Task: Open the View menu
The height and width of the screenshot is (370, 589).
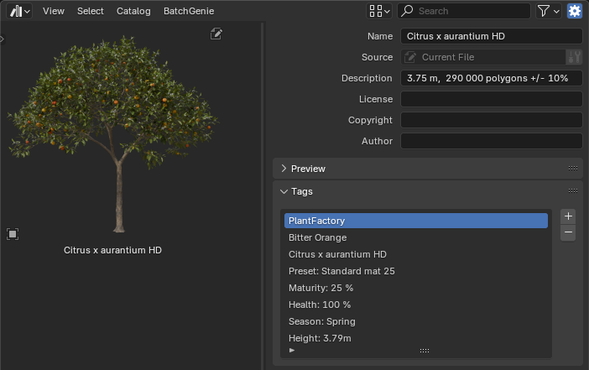Action: 54,11
